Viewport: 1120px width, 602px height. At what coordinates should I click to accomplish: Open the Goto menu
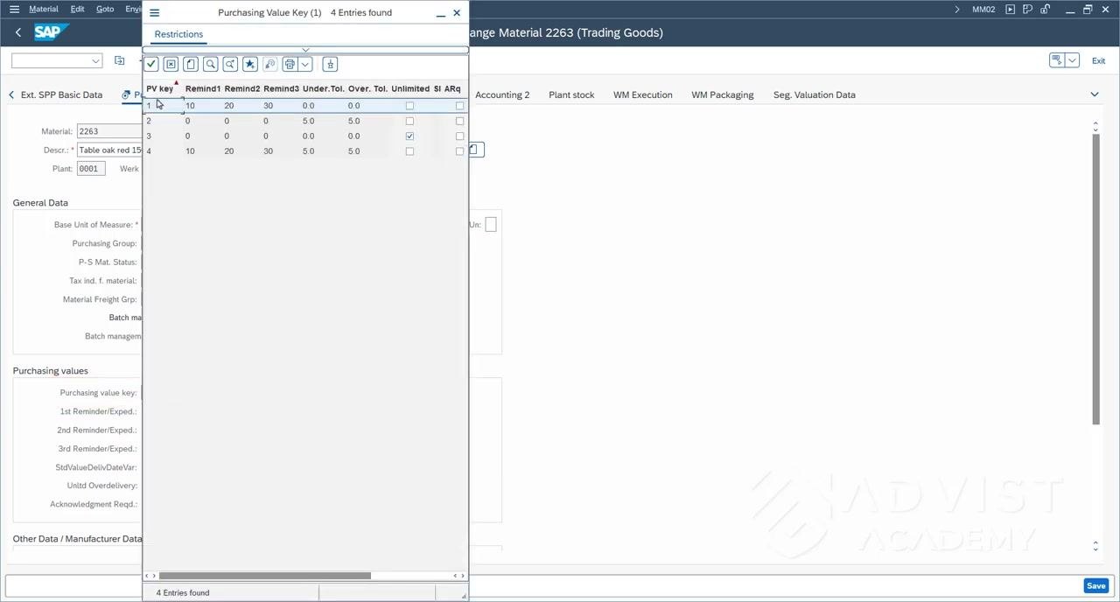(105, 9)
